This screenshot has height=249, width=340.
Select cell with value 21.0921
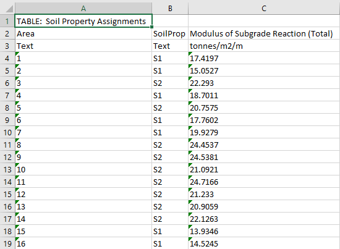[264, 169]
